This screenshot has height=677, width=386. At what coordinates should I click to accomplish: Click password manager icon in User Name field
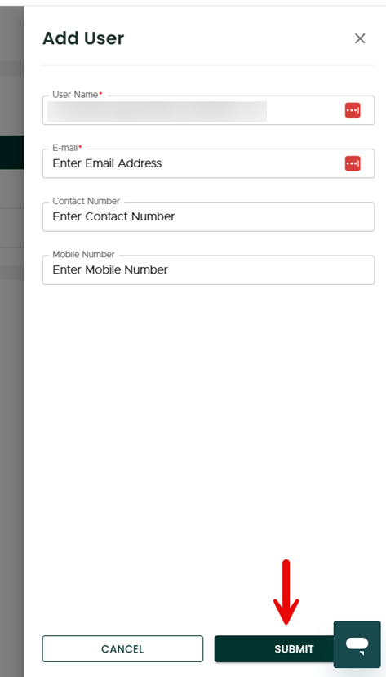[353, 110]
